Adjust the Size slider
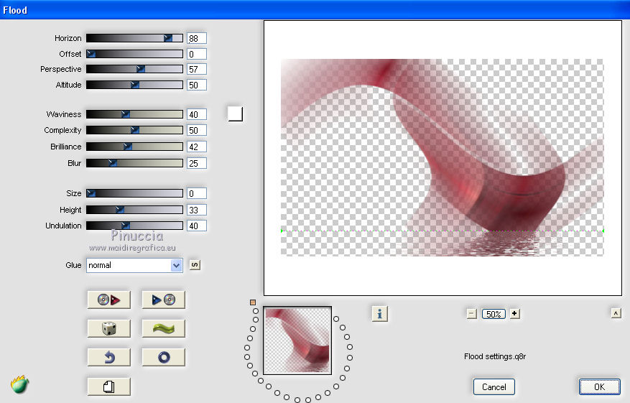 134,193
